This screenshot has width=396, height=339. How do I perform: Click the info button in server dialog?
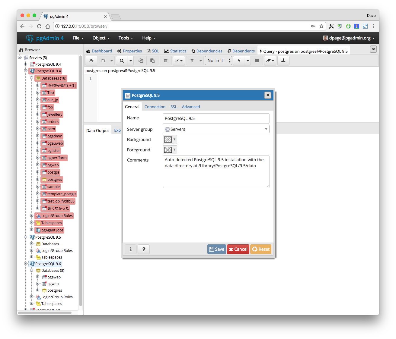(x=131, y=249)
